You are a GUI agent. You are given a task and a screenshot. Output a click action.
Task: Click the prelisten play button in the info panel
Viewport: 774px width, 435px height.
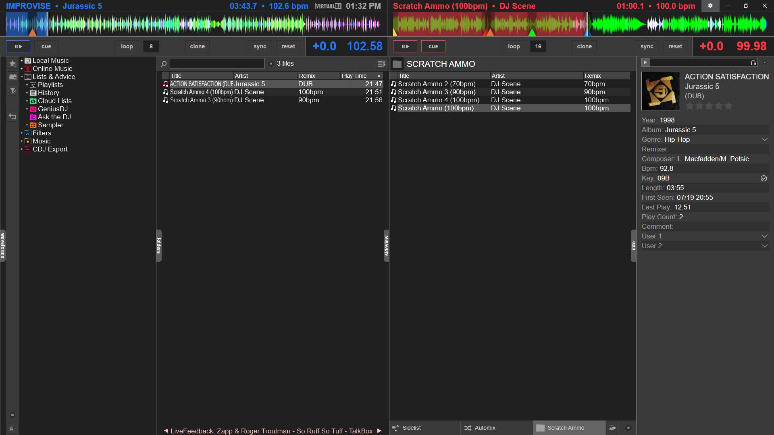point(645,62)
